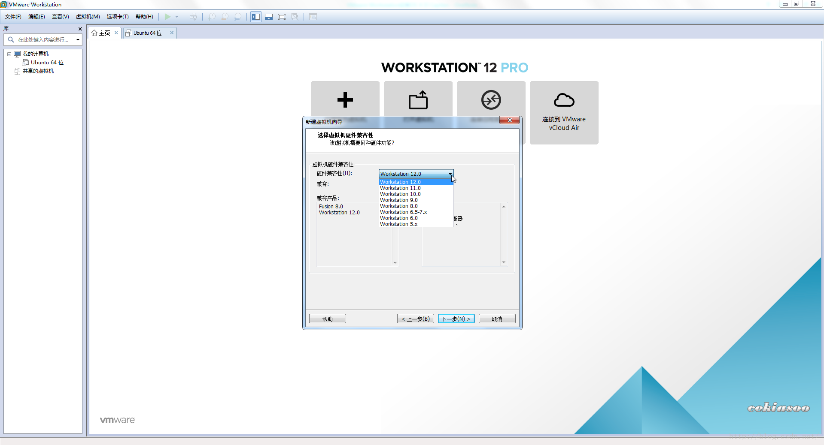
Task: Close the library panel with its X
Action: point(80,29)
